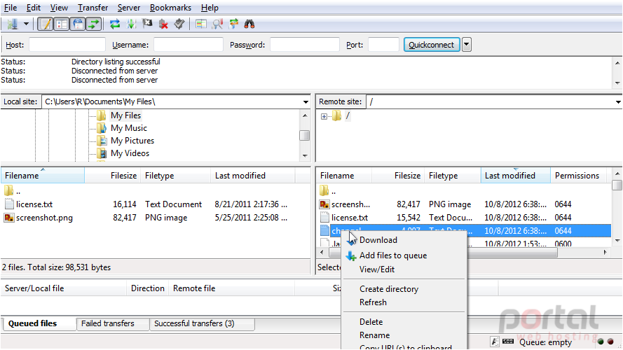This screenshot has width=623, height=350.
Task: Open the Bookmarks menu
Action: pos(170,8)
